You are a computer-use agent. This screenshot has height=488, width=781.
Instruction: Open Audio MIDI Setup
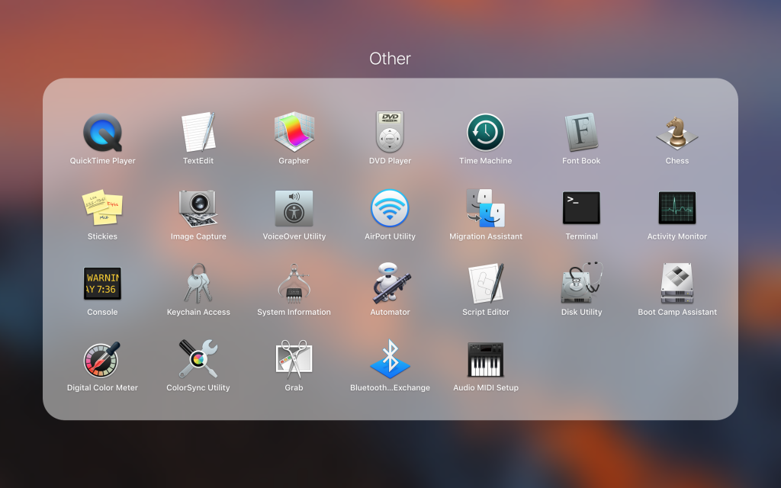click(486, 359)
